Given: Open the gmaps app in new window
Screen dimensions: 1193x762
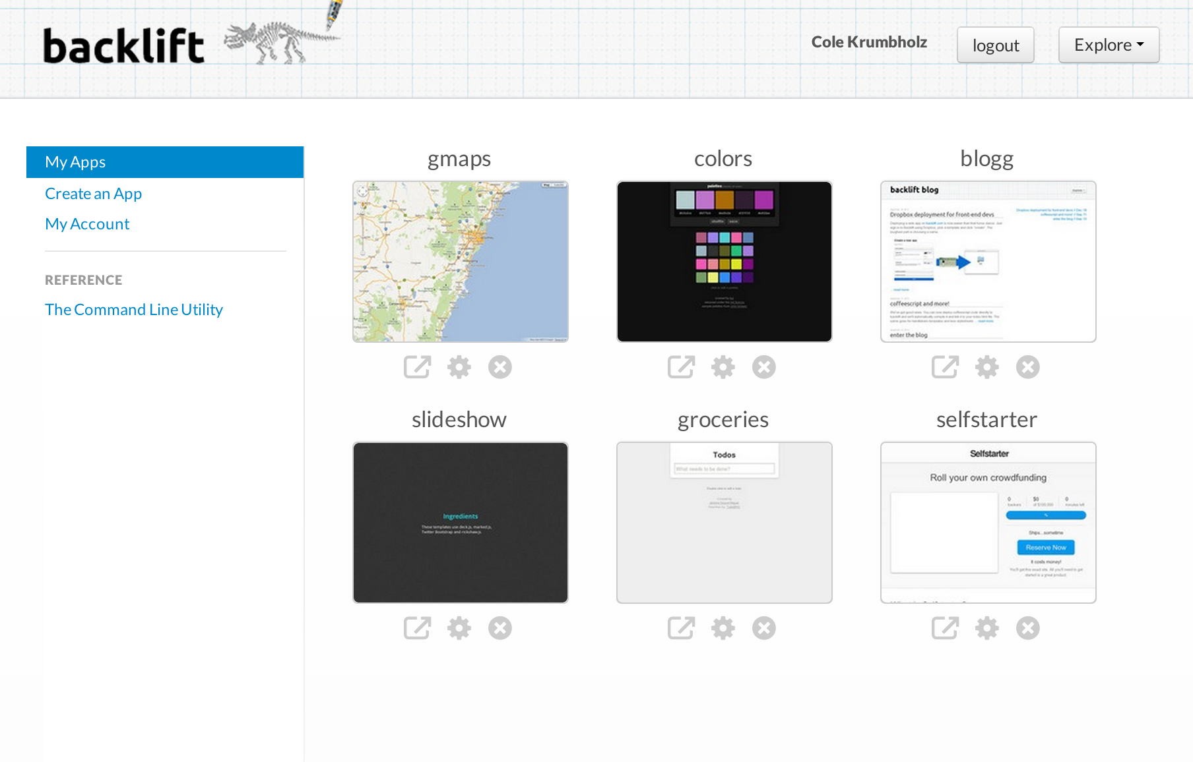Looking at the screenshot, I should [417, 366].
